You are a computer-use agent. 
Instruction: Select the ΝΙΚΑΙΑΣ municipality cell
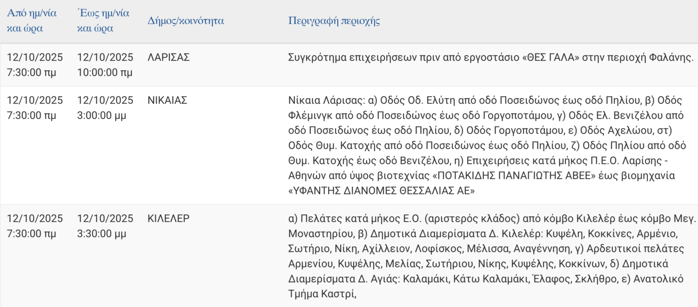click(167, 100)
